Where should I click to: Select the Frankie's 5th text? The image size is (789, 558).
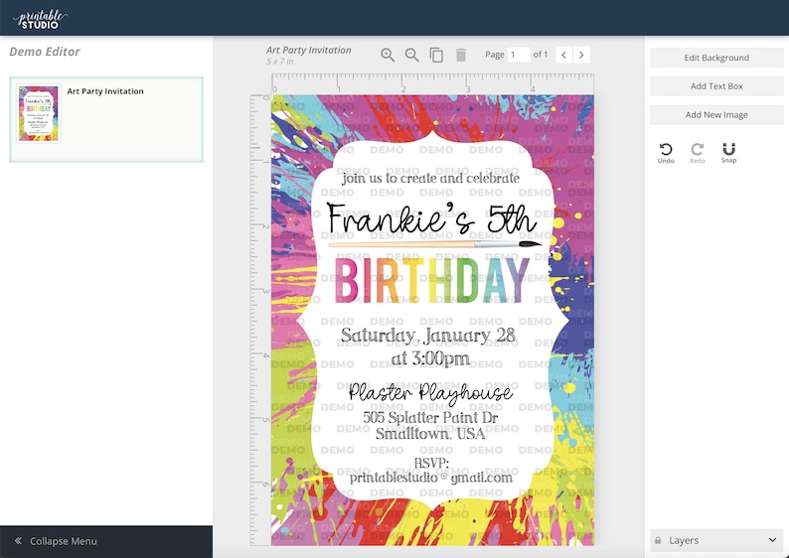click(x=431, y=219)
